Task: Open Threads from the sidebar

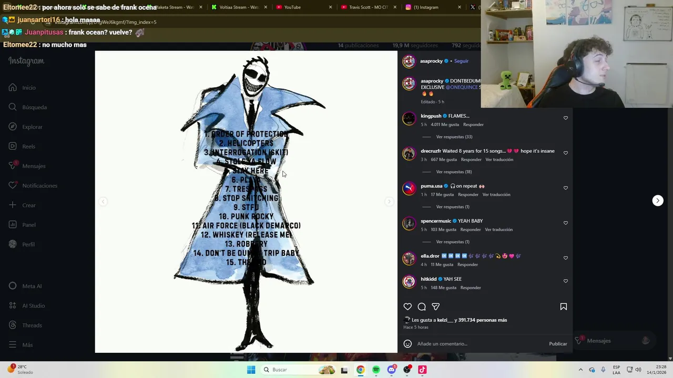Action: pyautogui.click(x=25, y=325)
